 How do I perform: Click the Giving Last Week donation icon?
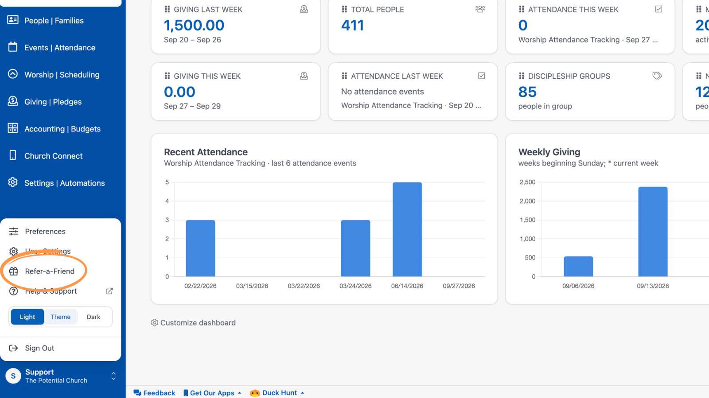[x=304, y=9]
